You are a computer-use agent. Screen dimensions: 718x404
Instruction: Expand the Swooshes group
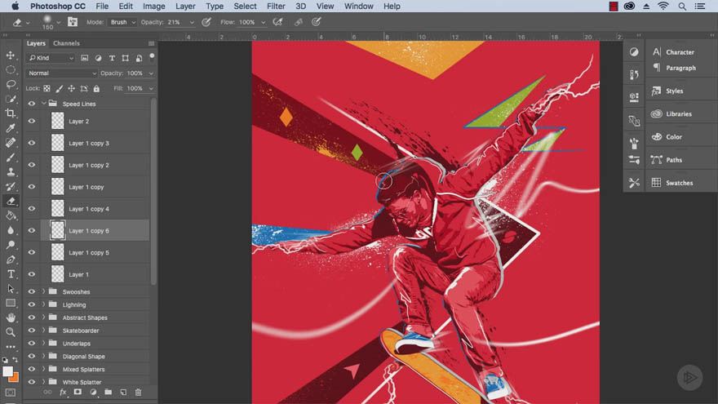[x=44, y=292]
